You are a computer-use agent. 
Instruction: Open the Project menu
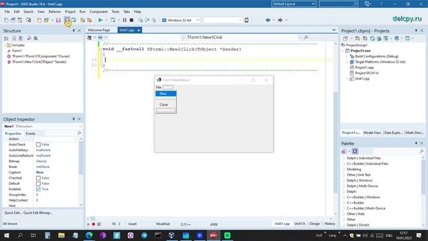(x=70, y=12)
